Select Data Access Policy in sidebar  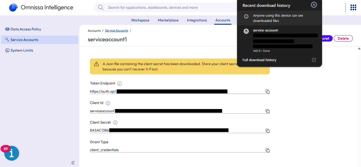coord(26,29)
